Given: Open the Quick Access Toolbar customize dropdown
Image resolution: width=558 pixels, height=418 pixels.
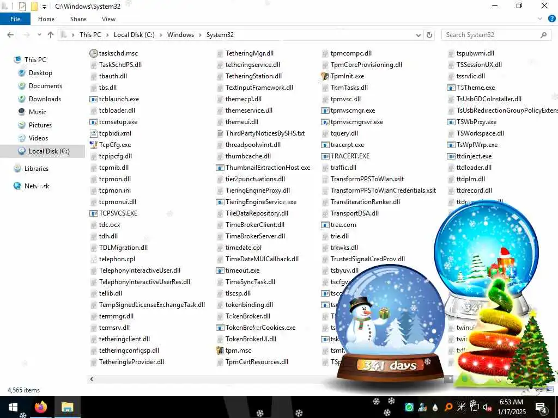Looking at the screenshot, I should [x=44, y=7].
